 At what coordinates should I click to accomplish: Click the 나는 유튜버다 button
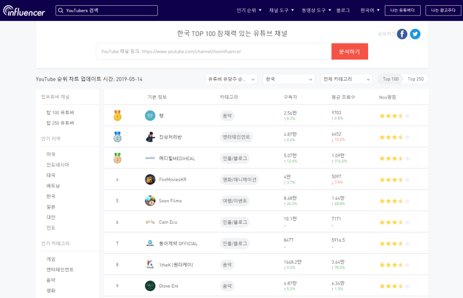tap(402, 10)
